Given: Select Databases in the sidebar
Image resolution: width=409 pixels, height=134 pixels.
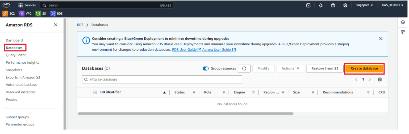Looking at the screenshot, I should click(x=14, y=48).
